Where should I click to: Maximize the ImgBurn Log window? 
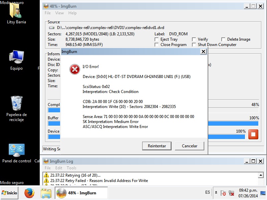[x=253, y=161]
